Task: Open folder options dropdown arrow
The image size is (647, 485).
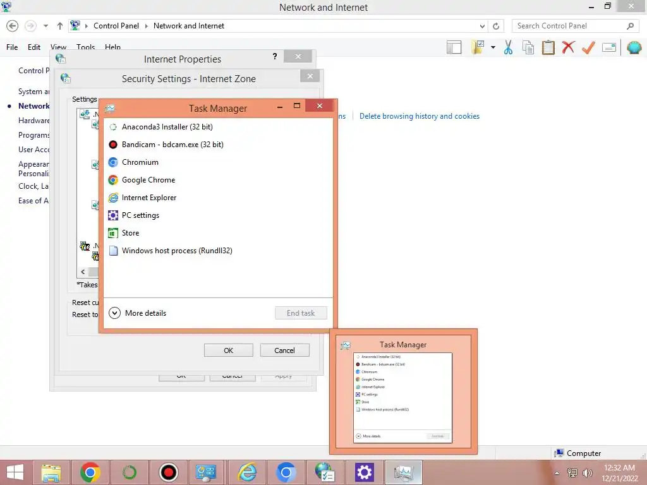Action: 493,47
